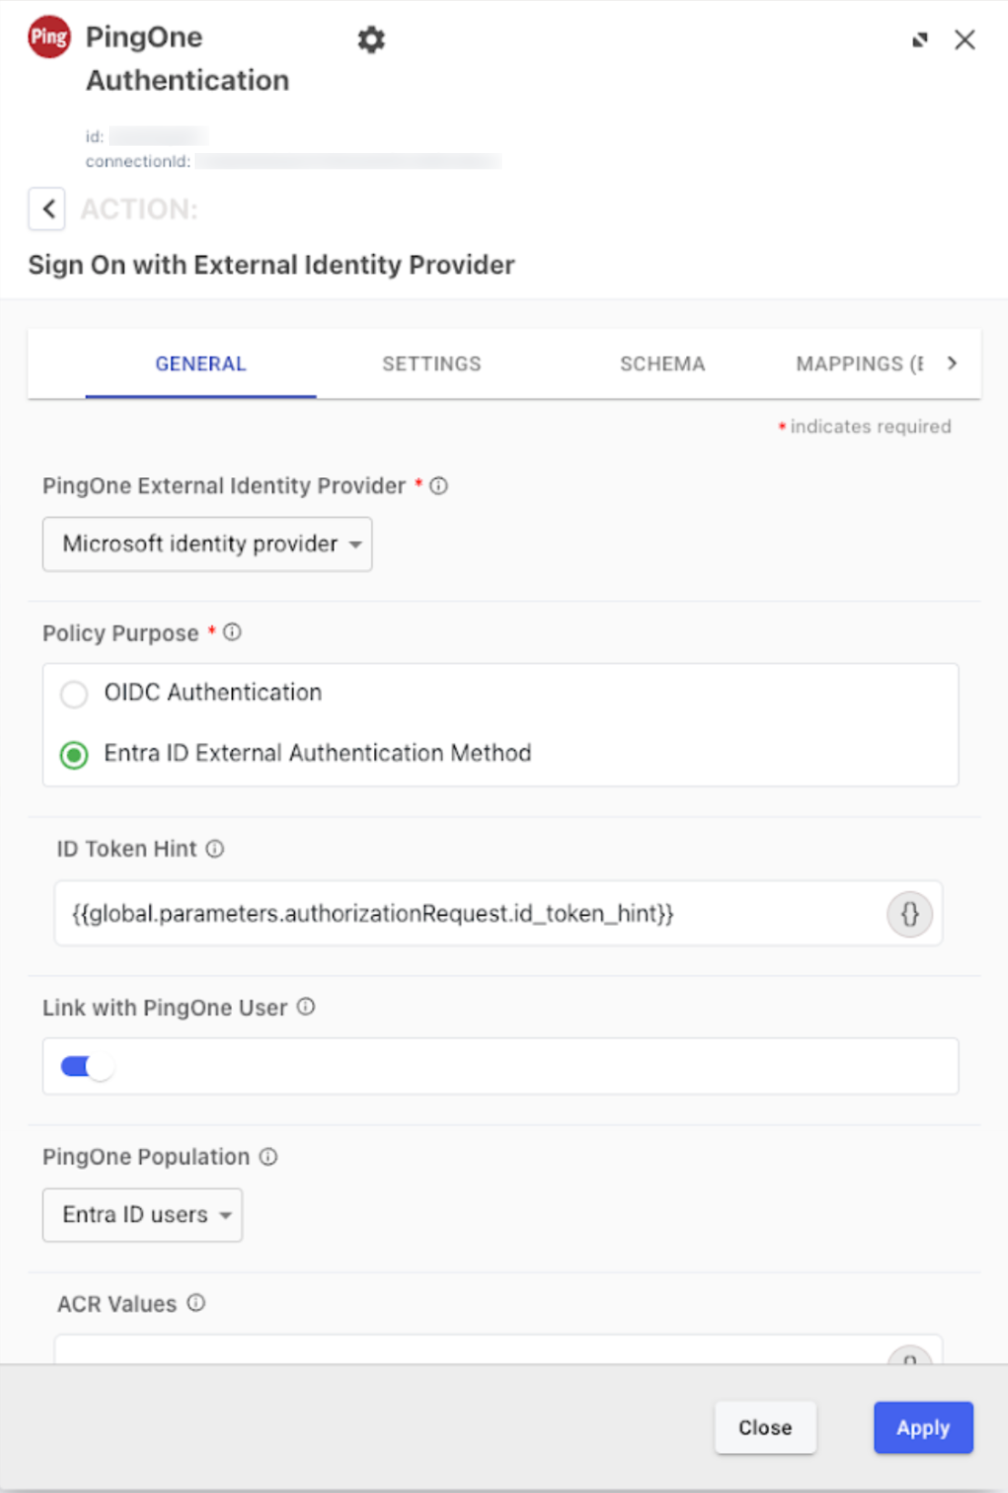1008x1493 pixels.
Task: Open the connector settings gear icon
Action: point(371,40)
